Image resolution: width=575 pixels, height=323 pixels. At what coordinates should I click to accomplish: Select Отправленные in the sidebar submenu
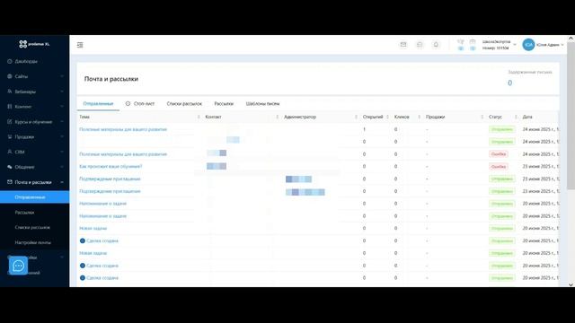click(34, 197)
